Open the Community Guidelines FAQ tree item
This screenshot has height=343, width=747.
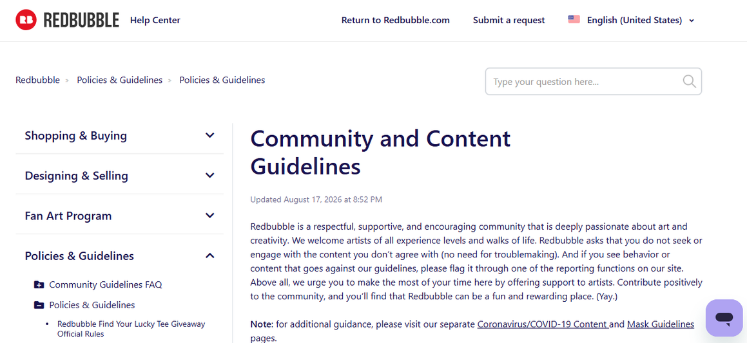tap(106, 285)
